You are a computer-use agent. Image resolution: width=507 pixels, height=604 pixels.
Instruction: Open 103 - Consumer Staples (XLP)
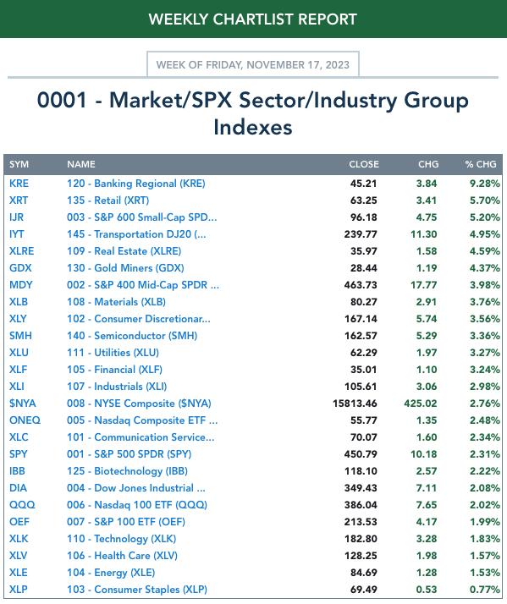tap(137, 590)
